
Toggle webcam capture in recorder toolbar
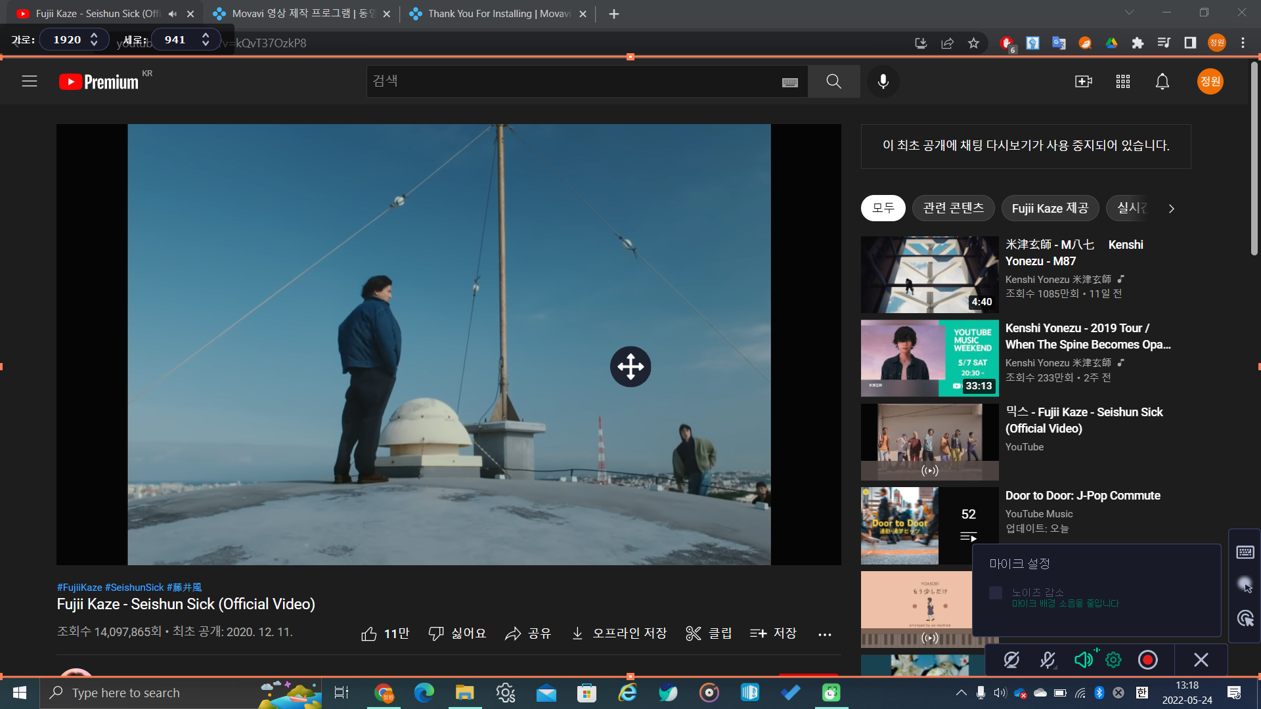point(1011,660)
